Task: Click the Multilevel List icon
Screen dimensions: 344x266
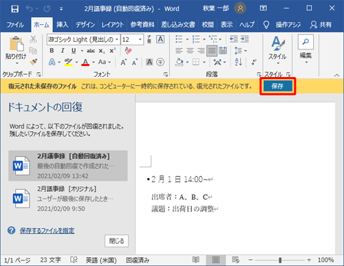Action: (x=213, y=39)
